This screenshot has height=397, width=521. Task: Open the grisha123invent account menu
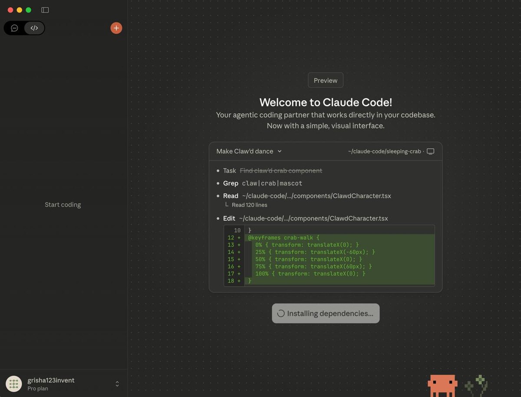pos(63,384)
